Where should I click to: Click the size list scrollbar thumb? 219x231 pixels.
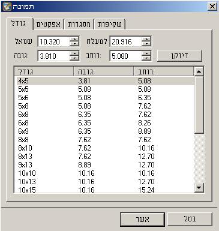199,104
